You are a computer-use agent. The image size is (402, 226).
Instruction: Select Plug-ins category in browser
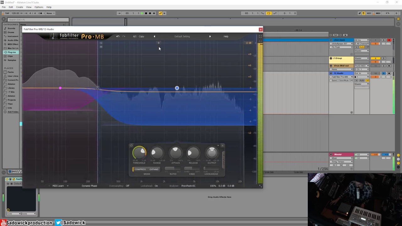pyautogui.click(x=12, y=52)
